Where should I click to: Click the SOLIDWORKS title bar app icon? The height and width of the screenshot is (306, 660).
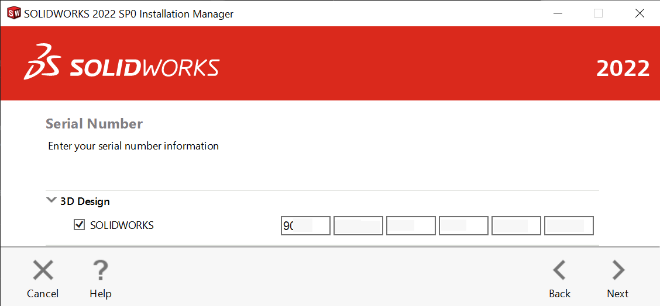[14, 13]
